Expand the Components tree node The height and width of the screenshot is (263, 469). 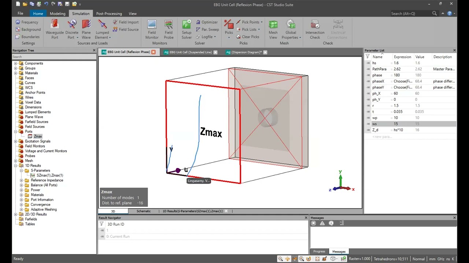click(15, 63)
